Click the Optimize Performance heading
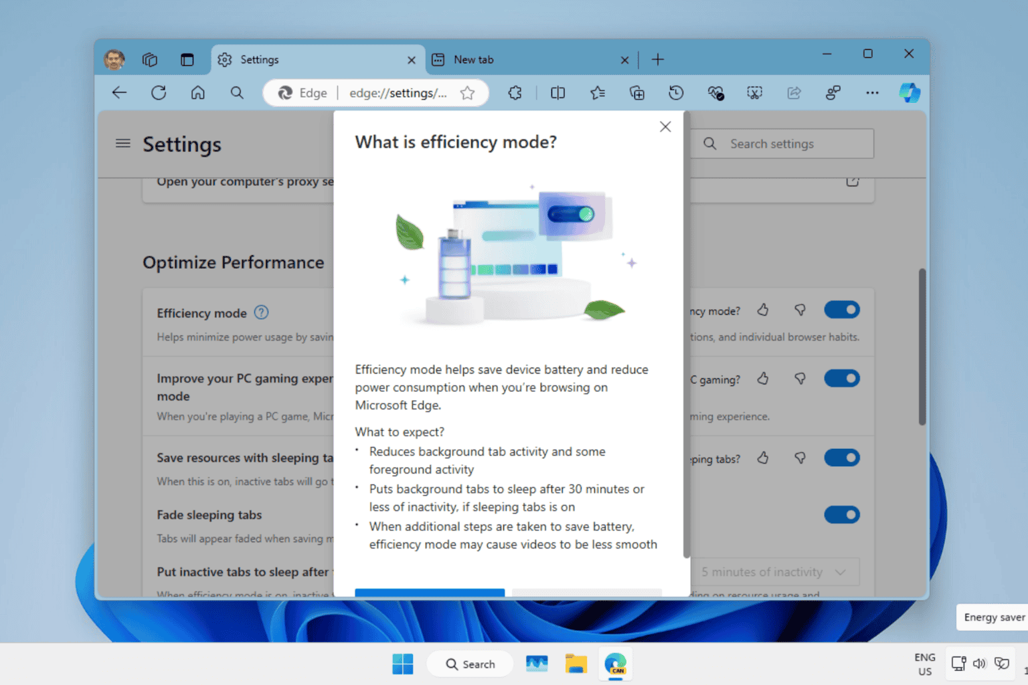This screenshot has height=685, width=1028. (234, 262)
